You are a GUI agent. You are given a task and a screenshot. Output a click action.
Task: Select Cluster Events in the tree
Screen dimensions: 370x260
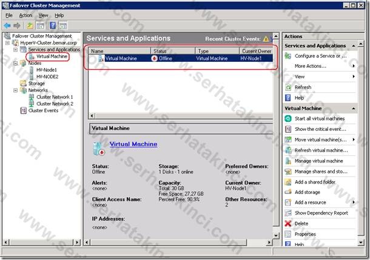click(x=43, y=110)
